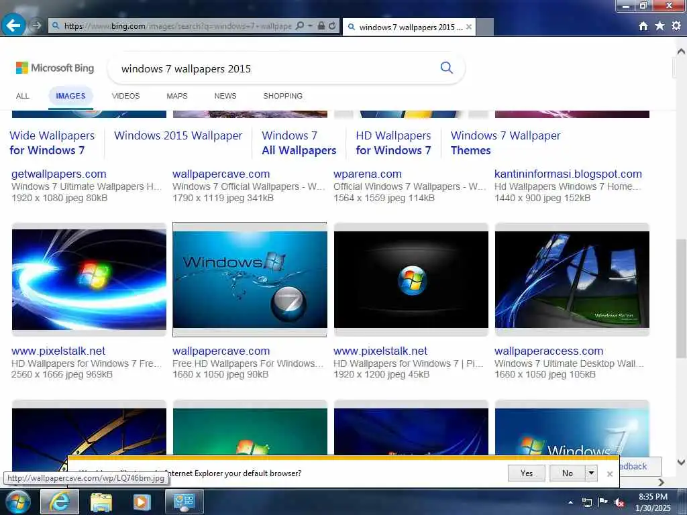Screen dimensions: 687x515
Task: Click the browser forward arrow button
Action: coord(36,26)
